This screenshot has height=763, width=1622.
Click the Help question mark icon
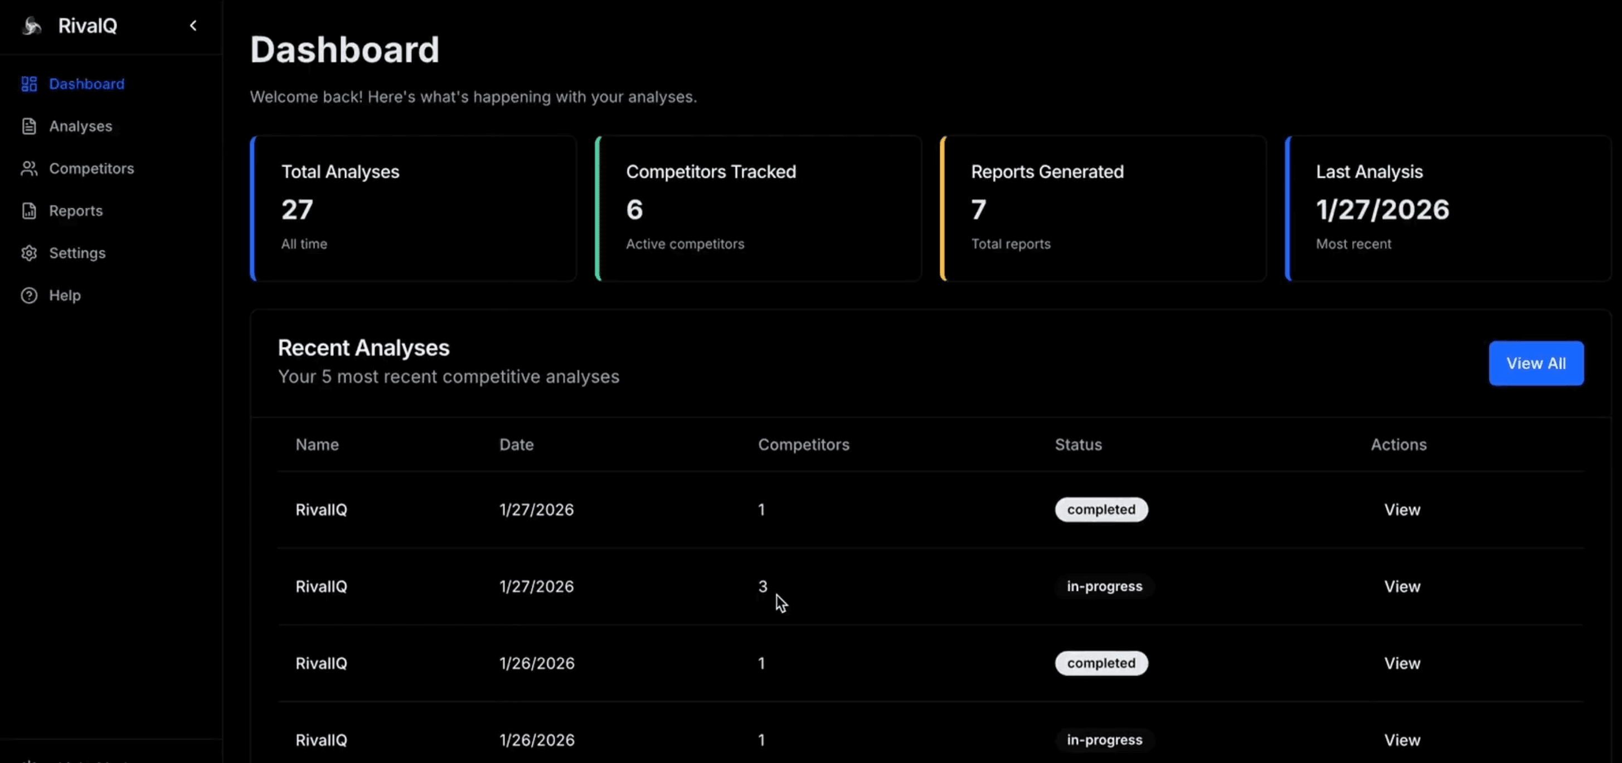pyautogui.click(x=29, y=295)
